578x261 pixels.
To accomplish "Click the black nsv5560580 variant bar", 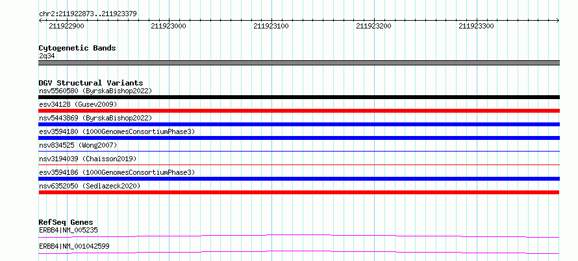I will click(299, 97).
